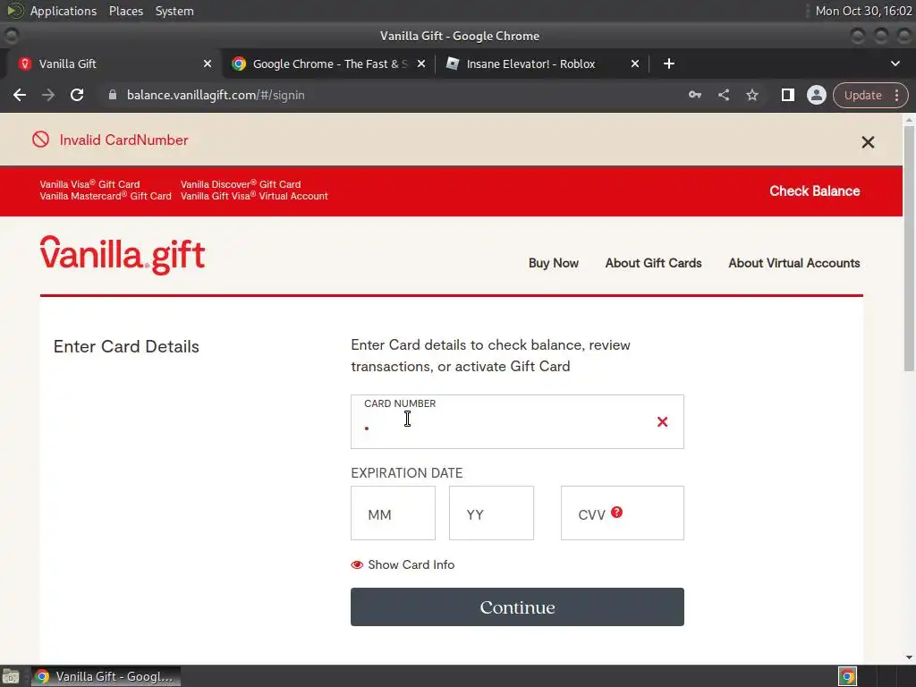
Task: Click the Enter Card Details heading
Action: [x=126, y=346]
